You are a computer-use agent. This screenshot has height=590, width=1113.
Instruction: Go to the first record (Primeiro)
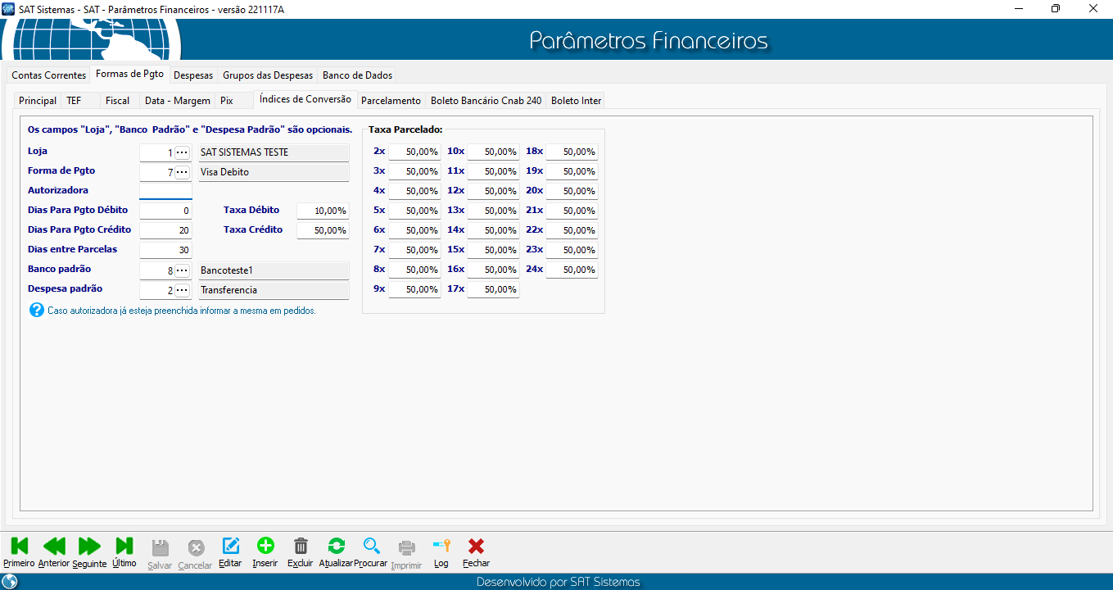coord(19,547)
